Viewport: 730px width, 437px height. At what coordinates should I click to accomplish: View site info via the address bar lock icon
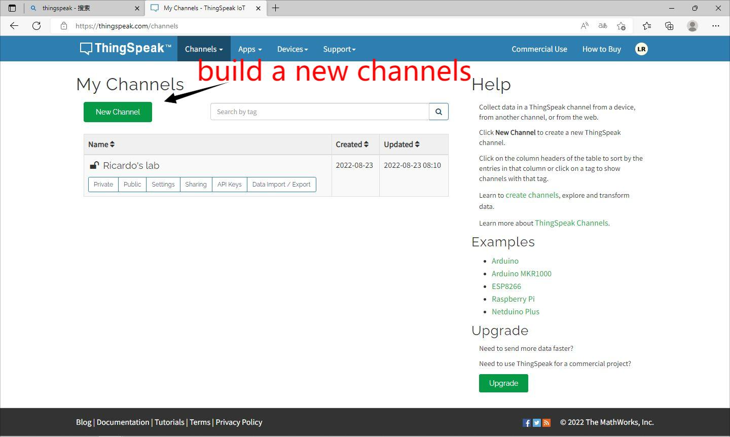(x=63, y=26)
